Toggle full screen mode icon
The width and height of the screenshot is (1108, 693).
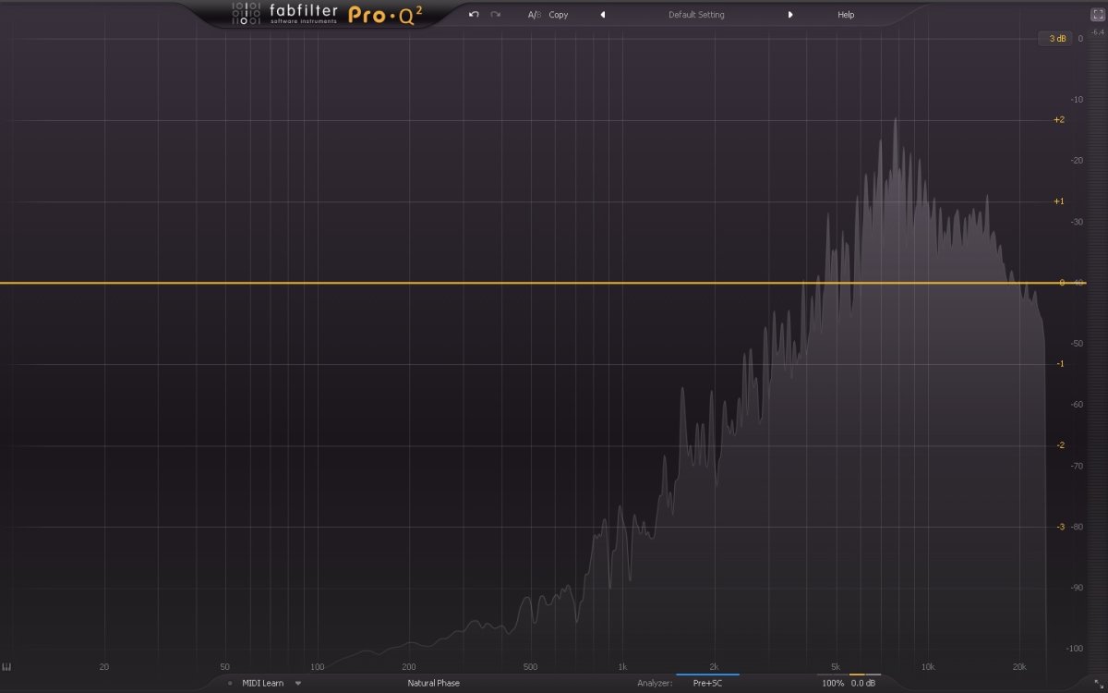point(1098,15)
